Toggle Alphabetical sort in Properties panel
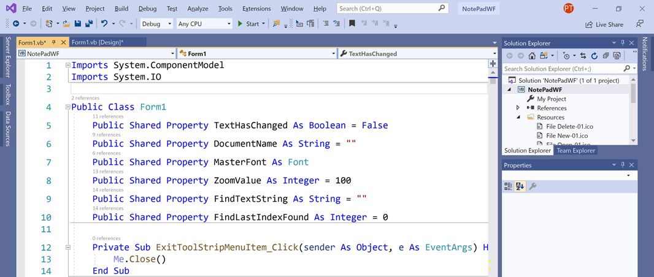 tap(520, 186)
